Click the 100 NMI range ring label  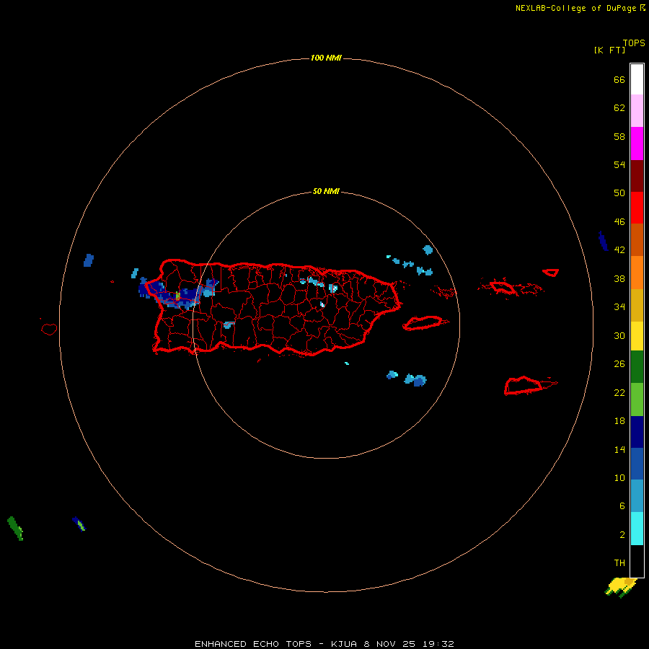326,58
